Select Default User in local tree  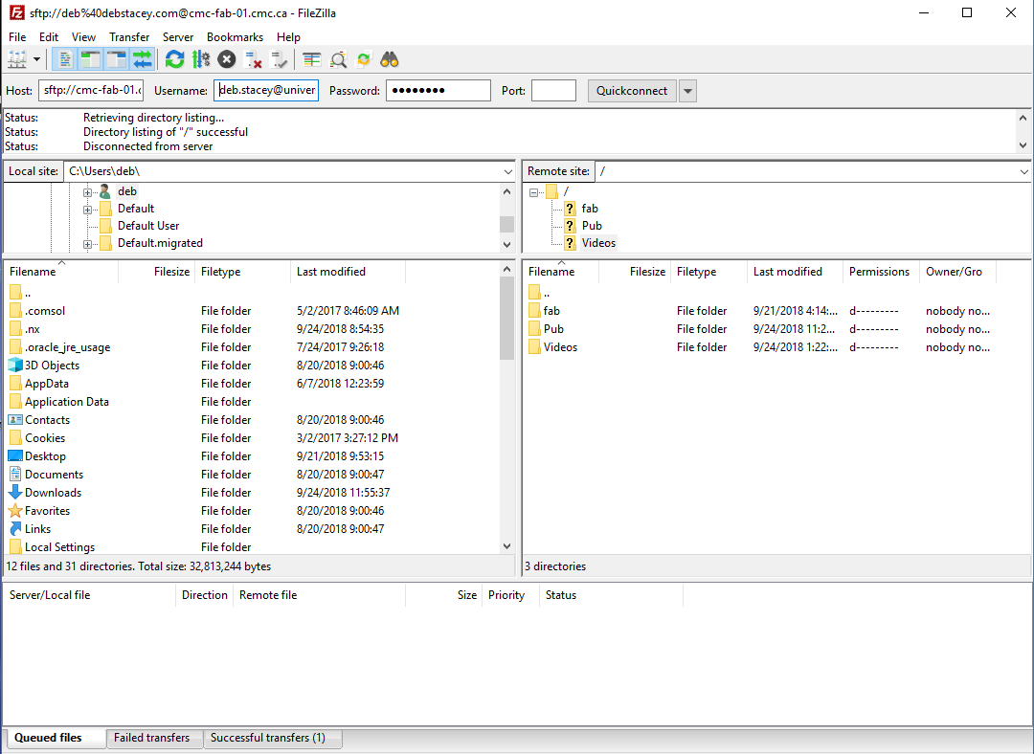tap(148, 226)
